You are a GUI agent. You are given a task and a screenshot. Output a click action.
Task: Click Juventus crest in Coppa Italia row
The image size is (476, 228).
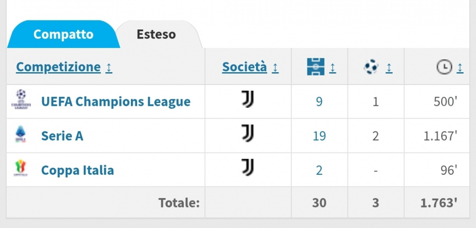pos(248,168)
